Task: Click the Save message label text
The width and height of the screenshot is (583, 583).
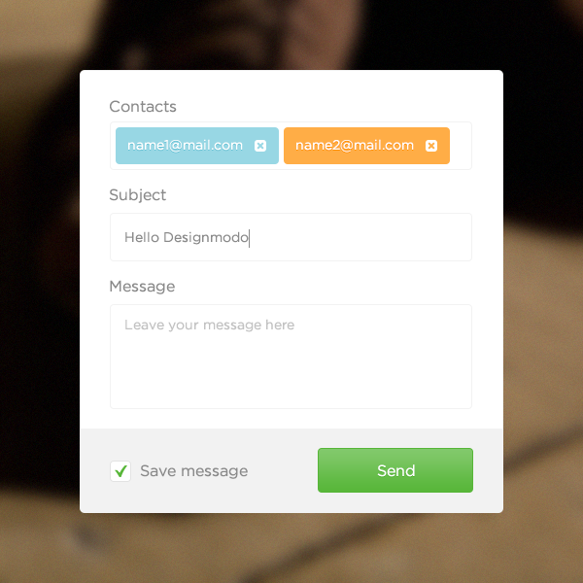Action: tap(193, 471)
